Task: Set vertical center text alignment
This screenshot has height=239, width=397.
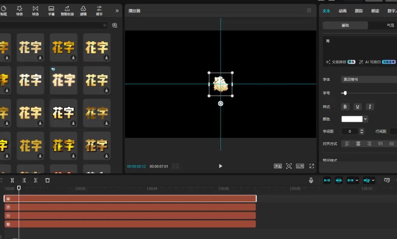Action: point(391,144)
